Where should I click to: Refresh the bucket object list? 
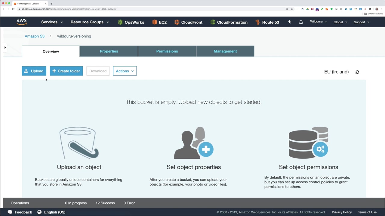coord(357,72)
